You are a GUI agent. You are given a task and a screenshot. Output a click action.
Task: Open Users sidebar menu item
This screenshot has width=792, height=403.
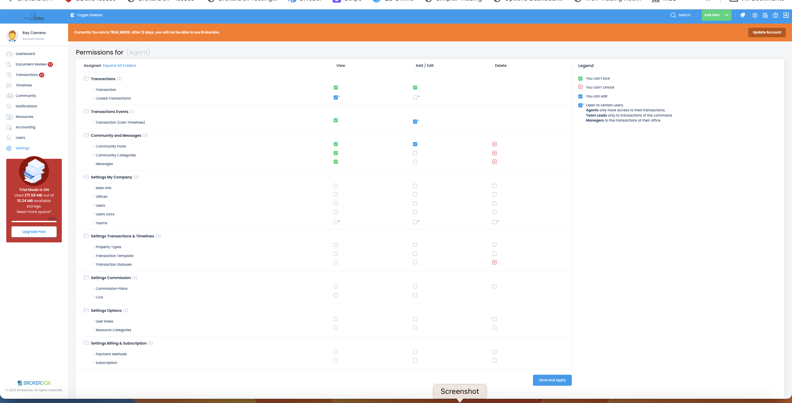pos(20,138)
